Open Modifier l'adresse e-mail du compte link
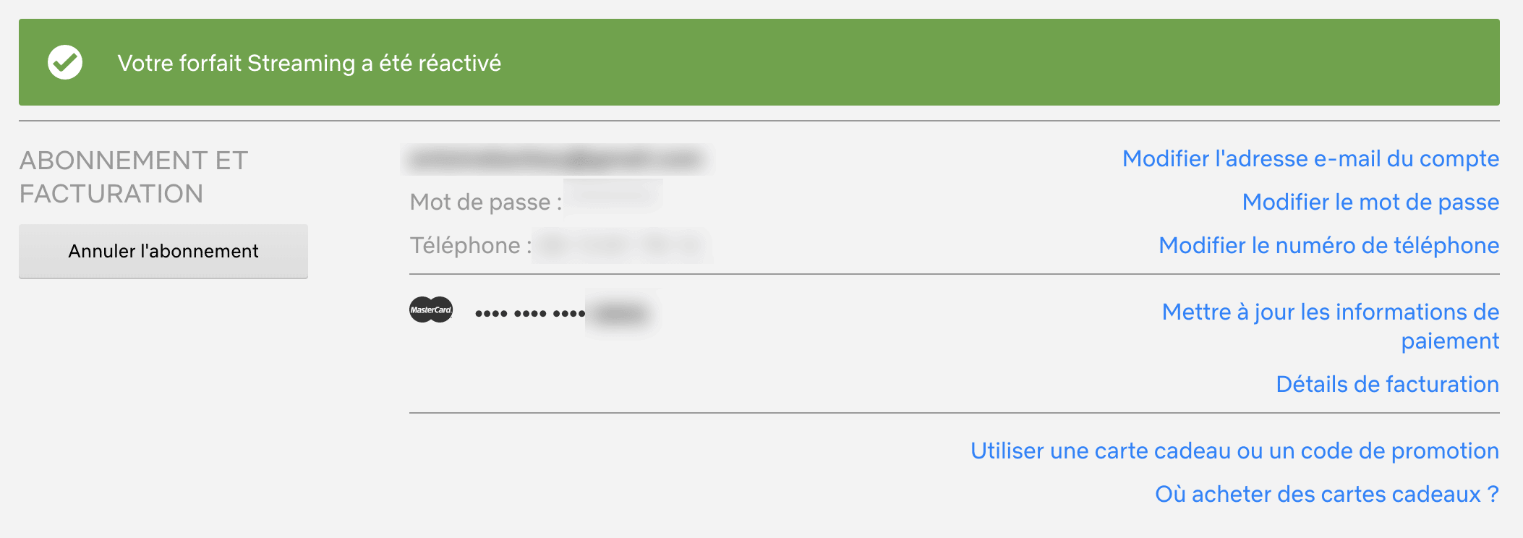Image resolution: width=1523 pixels, height=538 pixels. click(x=1310, y=158)
